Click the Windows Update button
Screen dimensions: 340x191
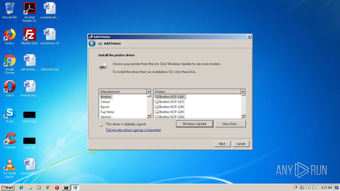194,124
